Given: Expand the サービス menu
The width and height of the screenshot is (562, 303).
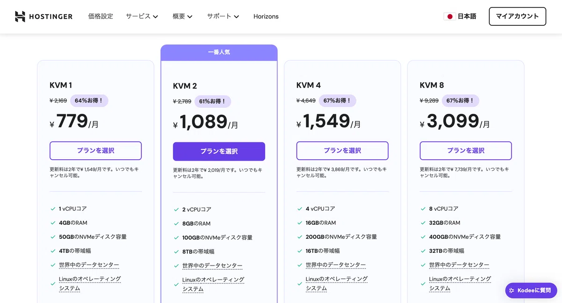Looking at the screenshot, I should click(142, 16).
